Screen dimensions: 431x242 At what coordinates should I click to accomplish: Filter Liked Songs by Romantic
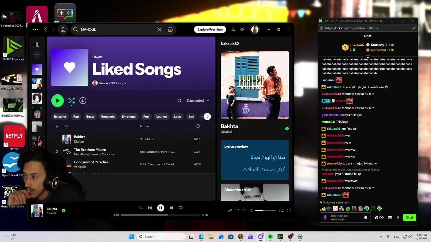[x=108, y=117]
